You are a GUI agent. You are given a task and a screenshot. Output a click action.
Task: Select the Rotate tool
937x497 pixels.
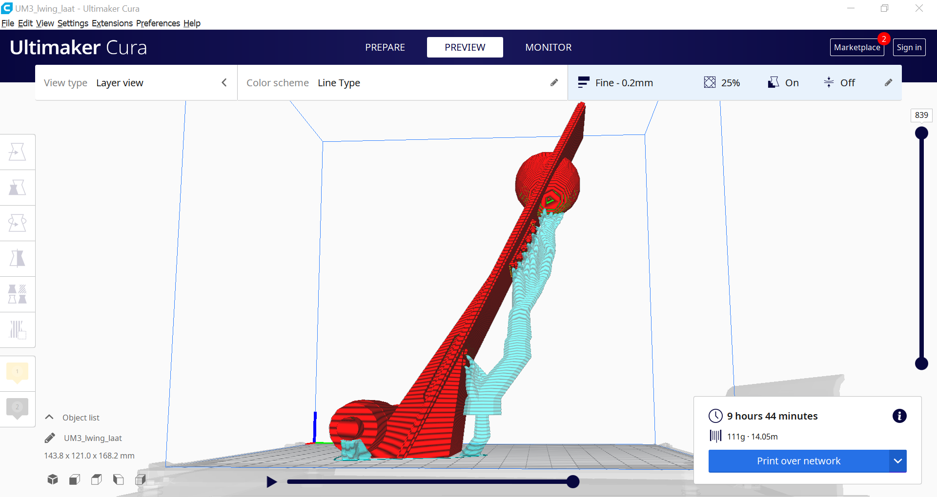pyautogui.click(x=18, y=223)
